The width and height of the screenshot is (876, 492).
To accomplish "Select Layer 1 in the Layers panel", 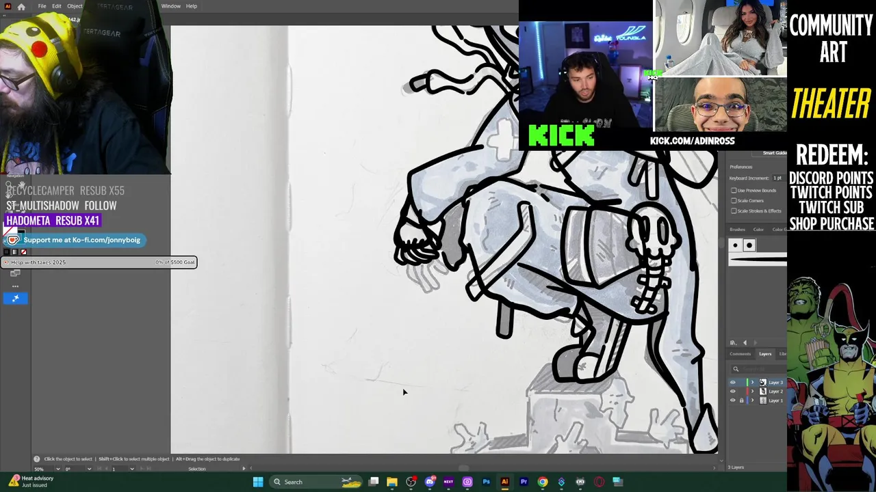I will [775, 400].
